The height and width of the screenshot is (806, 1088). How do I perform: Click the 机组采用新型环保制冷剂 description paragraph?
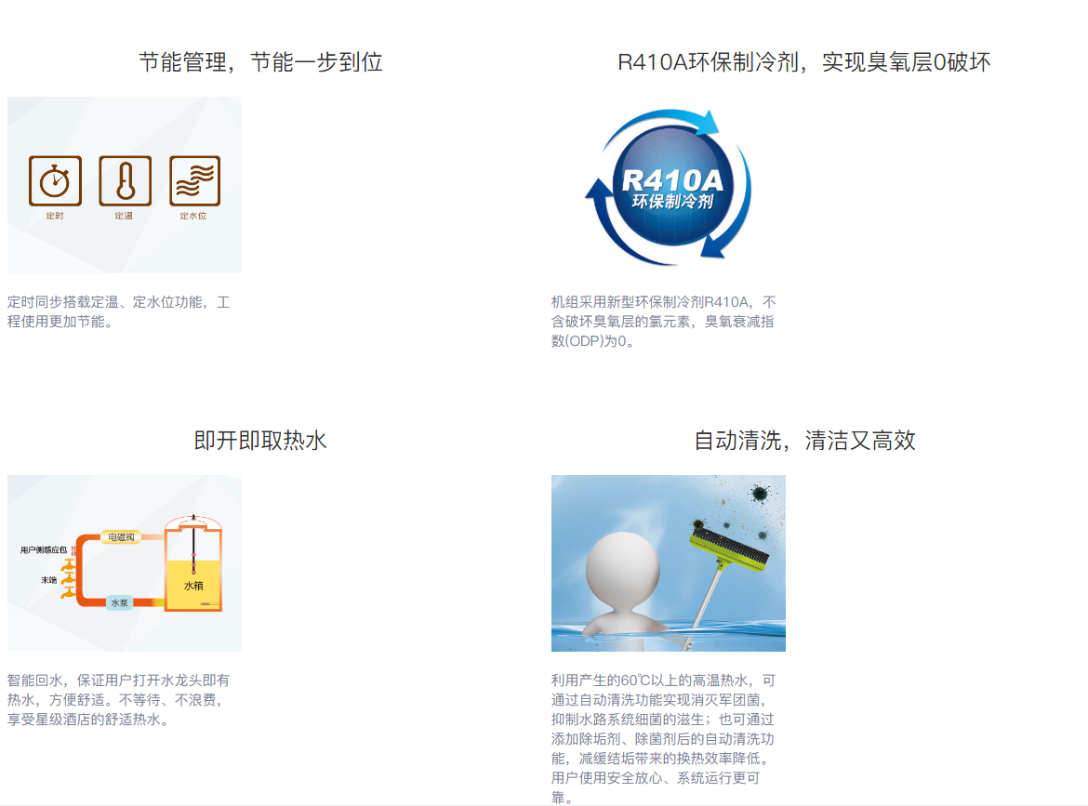coord(663,322)
